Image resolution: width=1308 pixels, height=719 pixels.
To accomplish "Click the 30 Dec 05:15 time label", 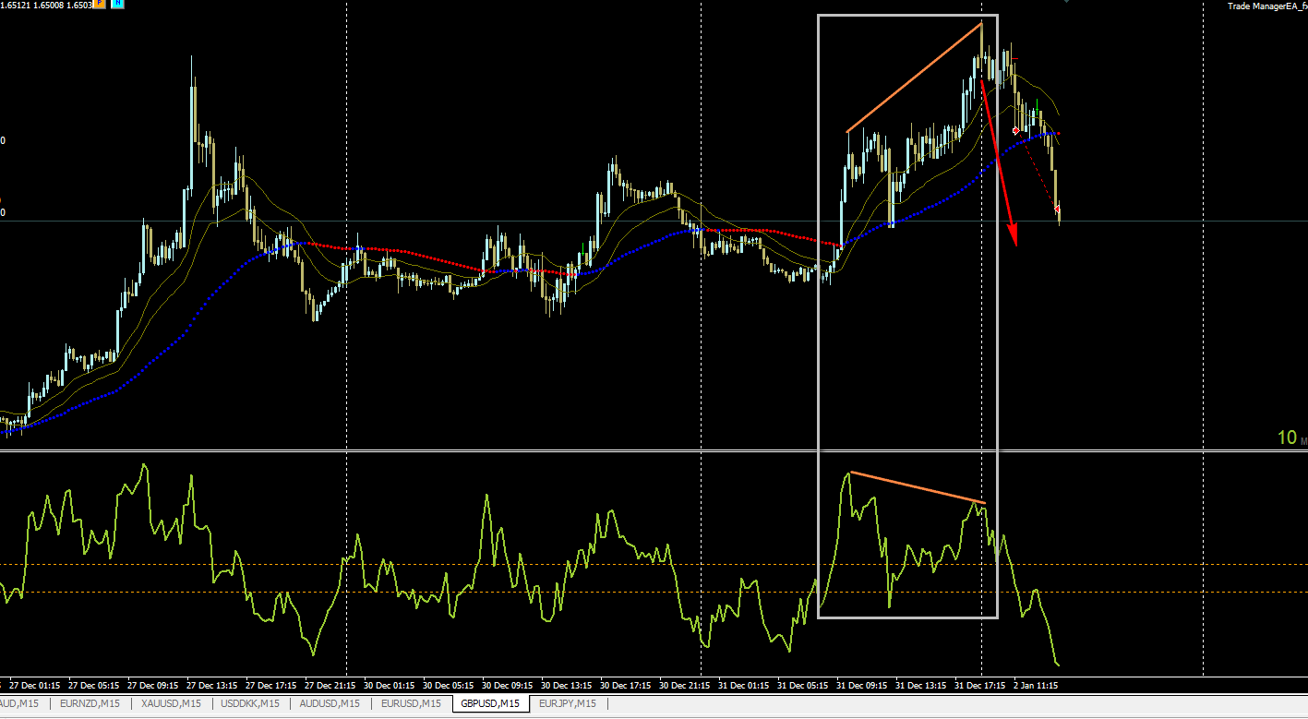I will pyautogui.click(x=449, y=686).
